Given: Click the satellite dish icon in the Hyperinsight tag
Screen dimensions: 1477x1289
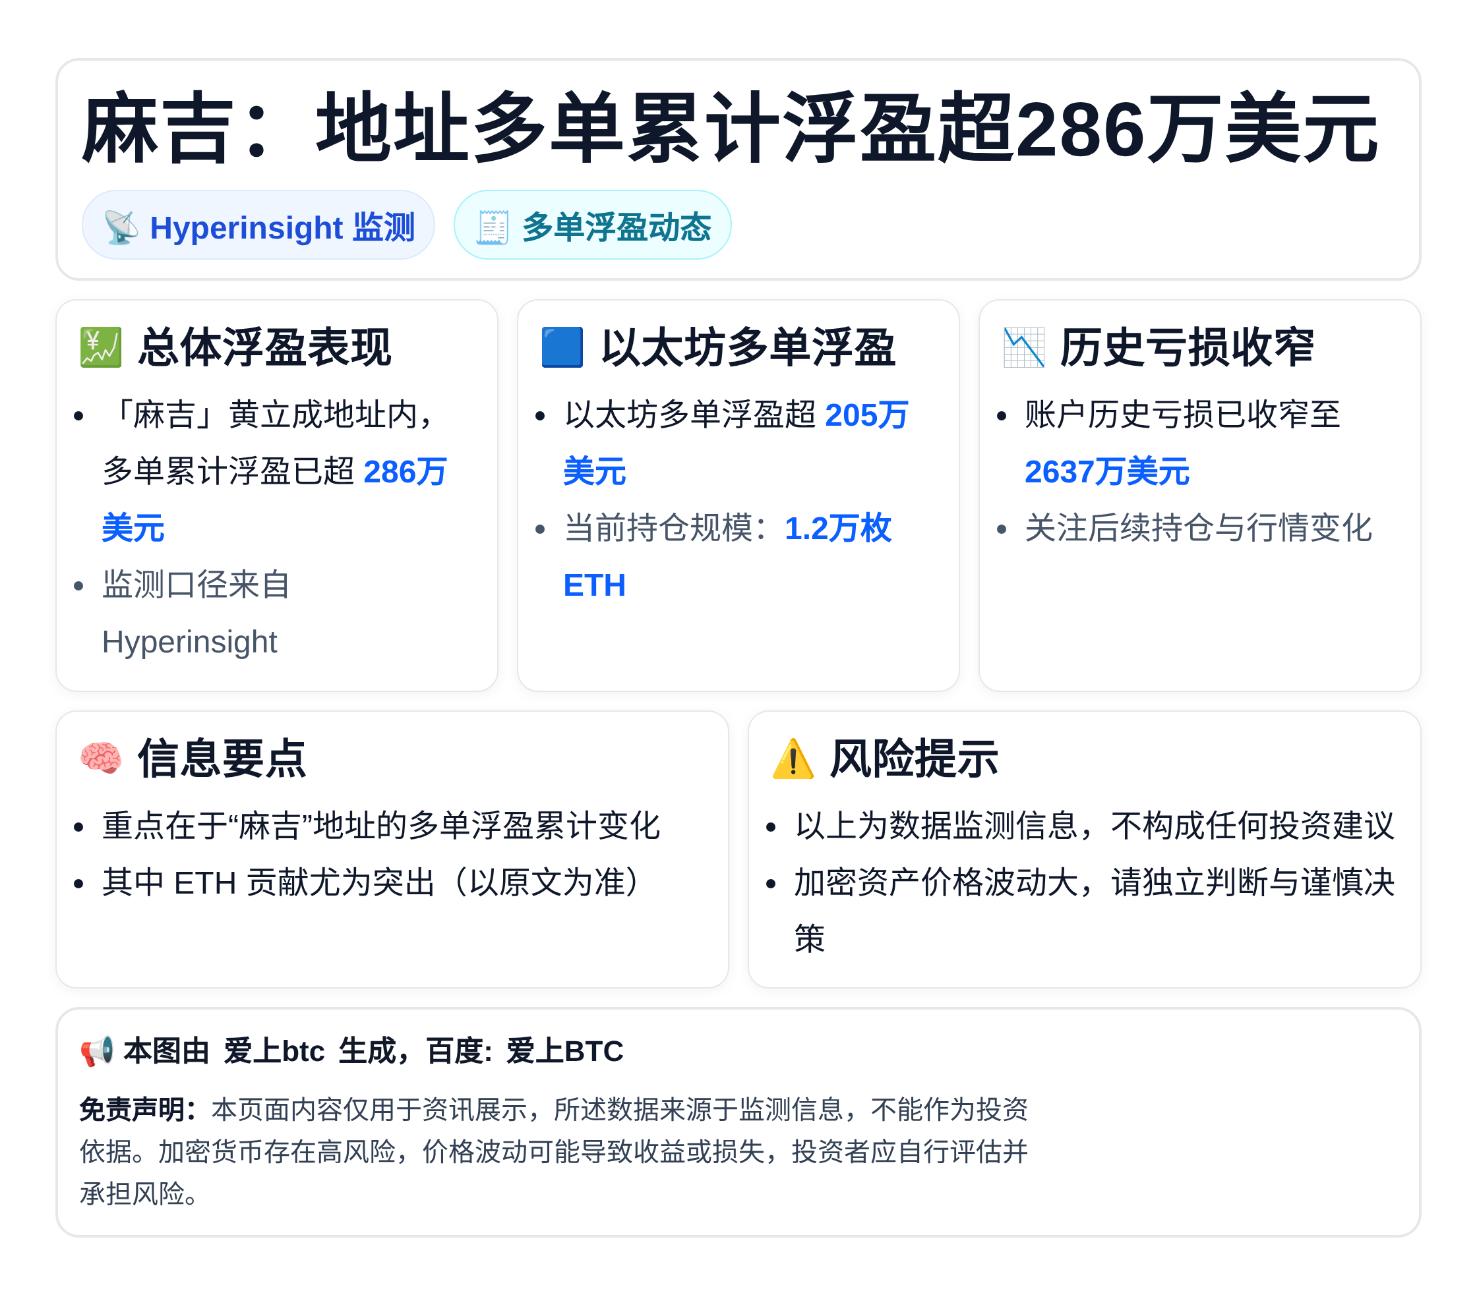Looking at the screenshot, I should (x=121, y=227).
